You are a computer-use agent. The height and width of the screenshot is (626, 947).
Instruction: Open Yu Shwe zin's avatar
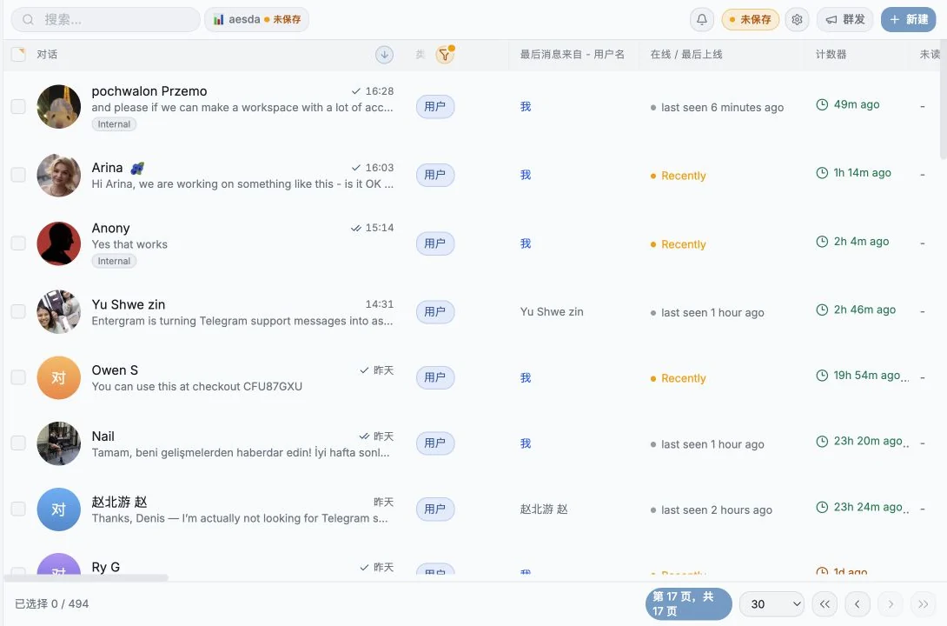point(58,312)
